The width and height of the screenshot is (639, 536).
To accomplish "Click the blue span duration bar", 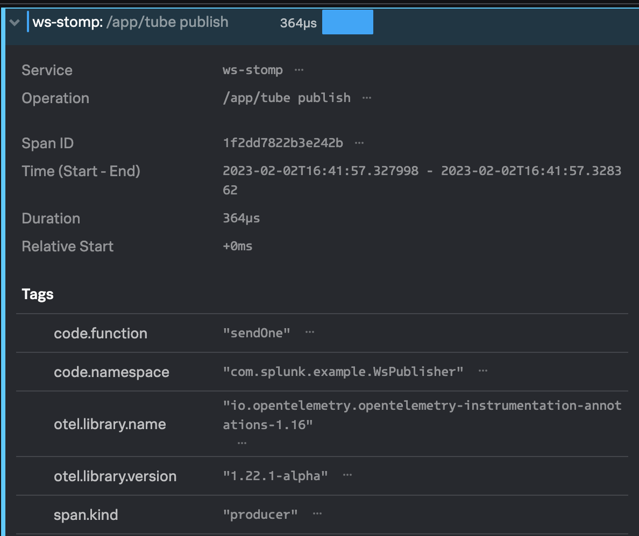I will (x=347, y=22).
